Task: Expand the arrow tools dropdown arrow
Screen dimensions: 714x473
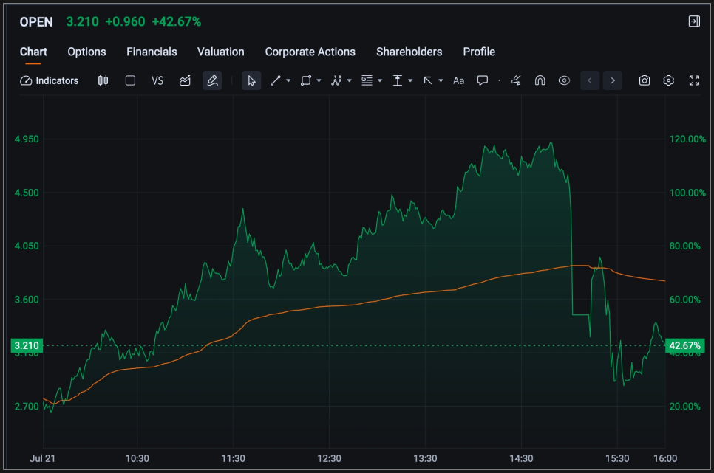Action: 441,80
